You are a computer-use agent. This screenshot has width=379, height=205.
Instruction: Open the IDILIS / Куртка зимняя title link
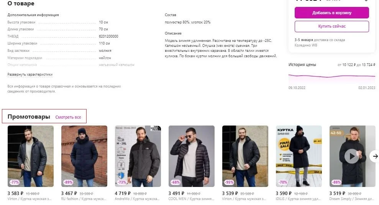[299, 199]
